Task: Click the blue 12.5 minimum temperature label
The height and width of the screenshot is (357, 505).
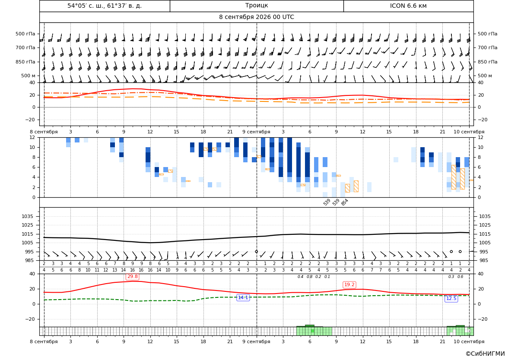Action: 451,299
